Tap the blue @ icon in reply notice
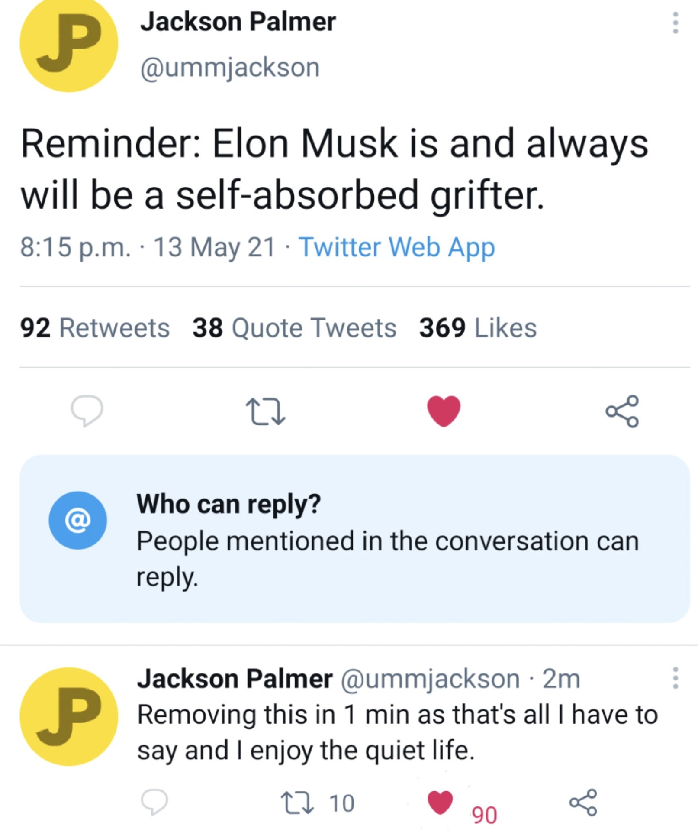This screenshot has width=698, height=832. click(x=77, y=520)
